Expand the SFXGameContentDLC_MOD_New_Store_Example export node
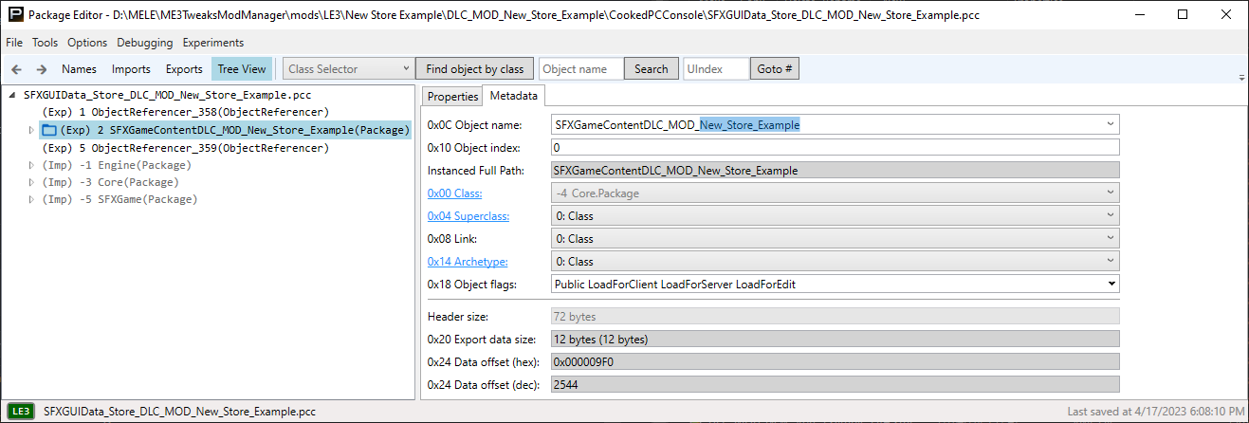The width and height of the screenshot is (1249, 423). pos(32,131)
